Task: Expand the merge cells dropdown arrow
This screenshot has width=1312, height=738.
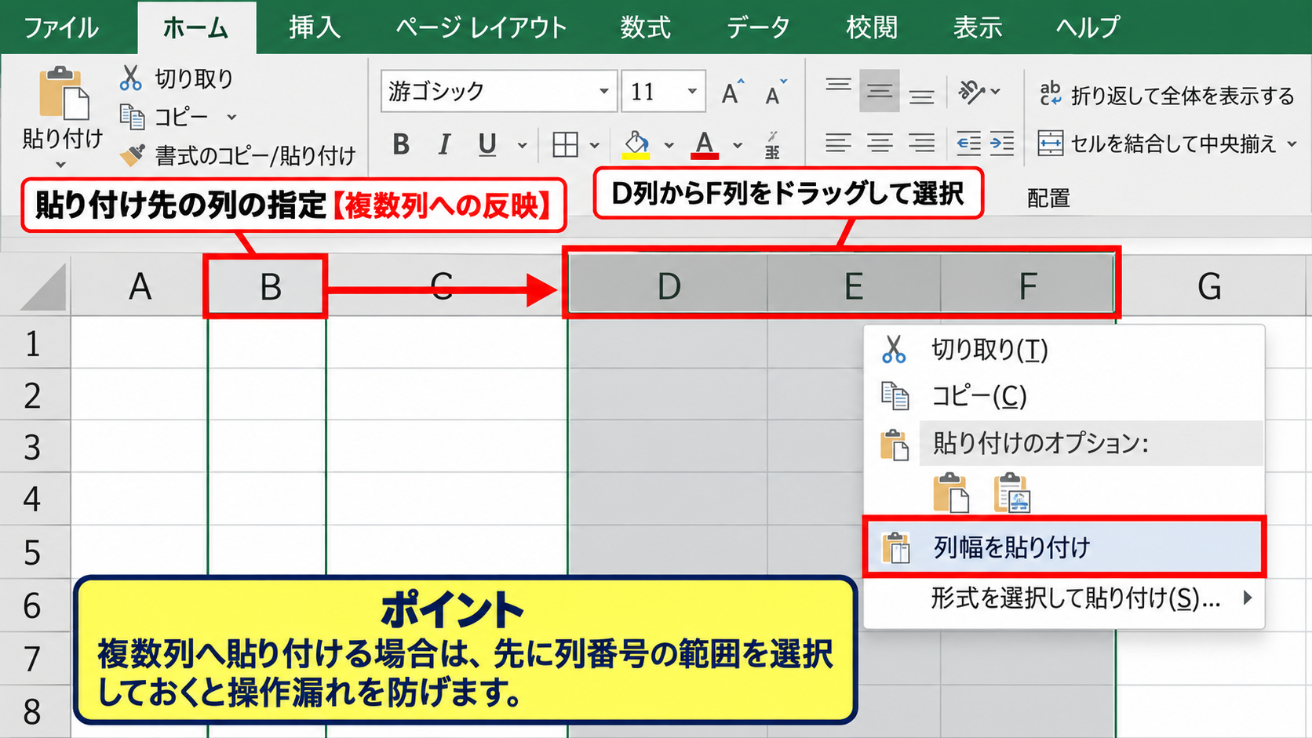Action: (1292, 144)
